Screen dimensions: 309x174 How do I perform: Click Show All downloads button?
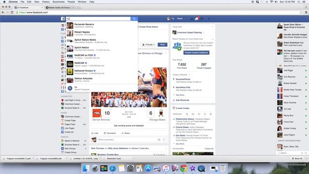pyautogui.click(x=297, y=159)
